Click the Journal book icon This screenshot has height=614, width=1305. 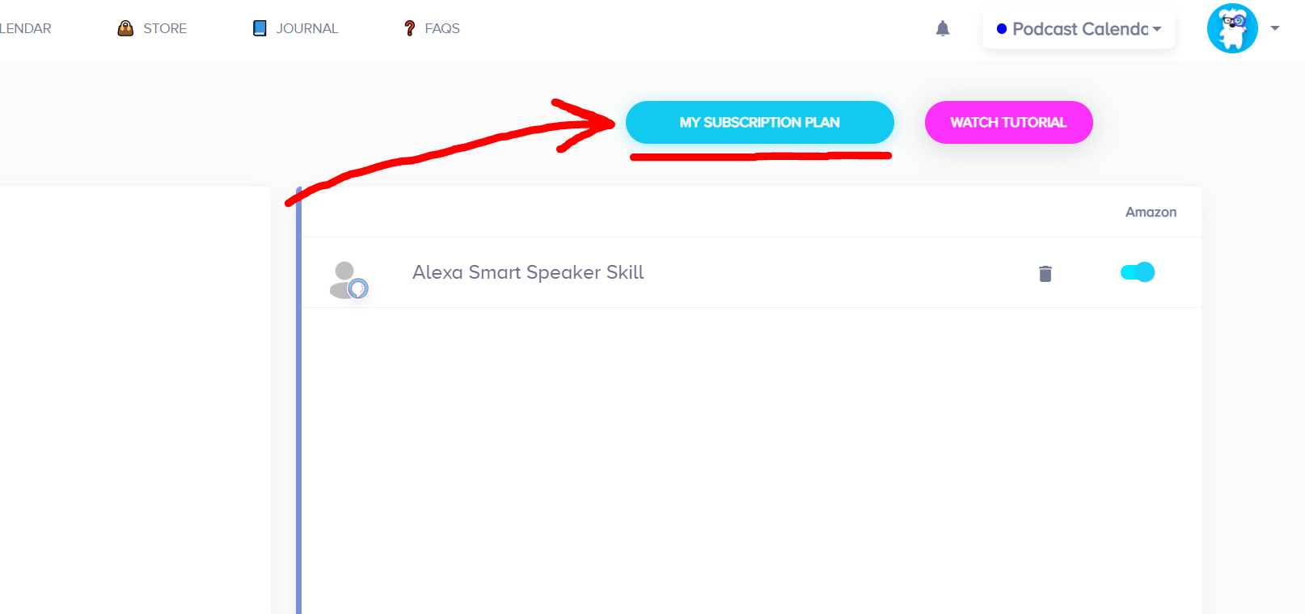pos(260,28)
